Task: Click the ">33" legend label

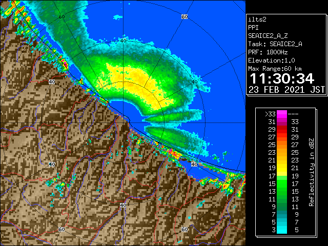Action: pos(270,114)
